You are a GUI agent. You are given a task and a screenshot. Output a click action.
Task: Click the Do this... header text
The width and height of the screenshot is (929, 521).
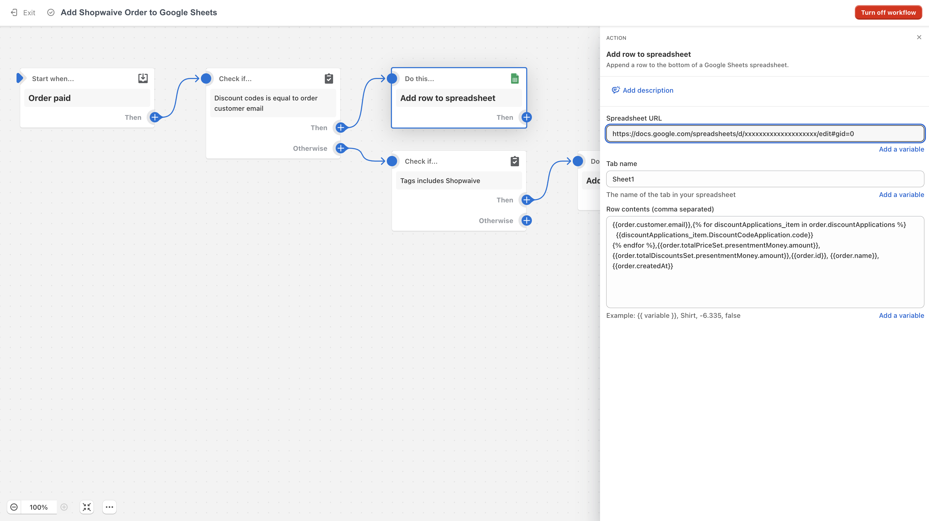click(x=419, y=78)
